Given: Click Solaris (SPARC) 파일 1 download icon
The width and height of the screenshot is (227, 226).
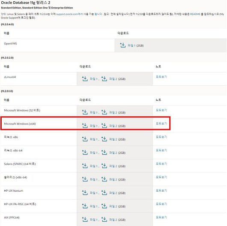Looking at the screenshot, I should 85,166.
